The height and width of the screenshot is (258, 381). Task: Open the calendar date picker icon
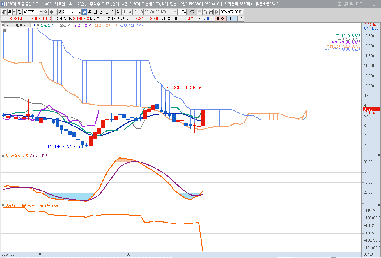241,12
